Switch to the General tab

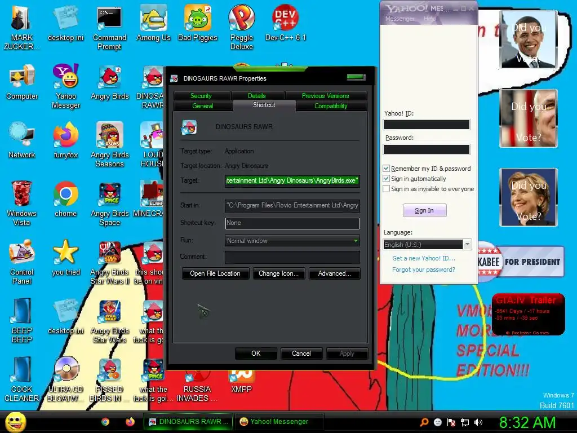[x=203, y=106]
